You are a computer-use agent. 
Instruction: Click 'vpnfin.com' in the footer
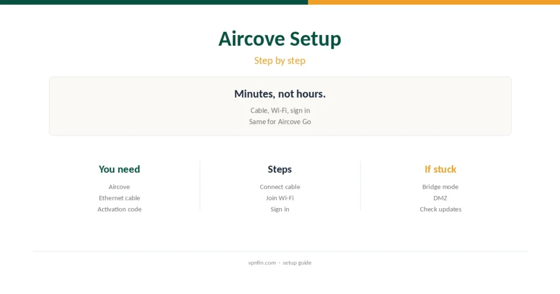click(262, 263)
